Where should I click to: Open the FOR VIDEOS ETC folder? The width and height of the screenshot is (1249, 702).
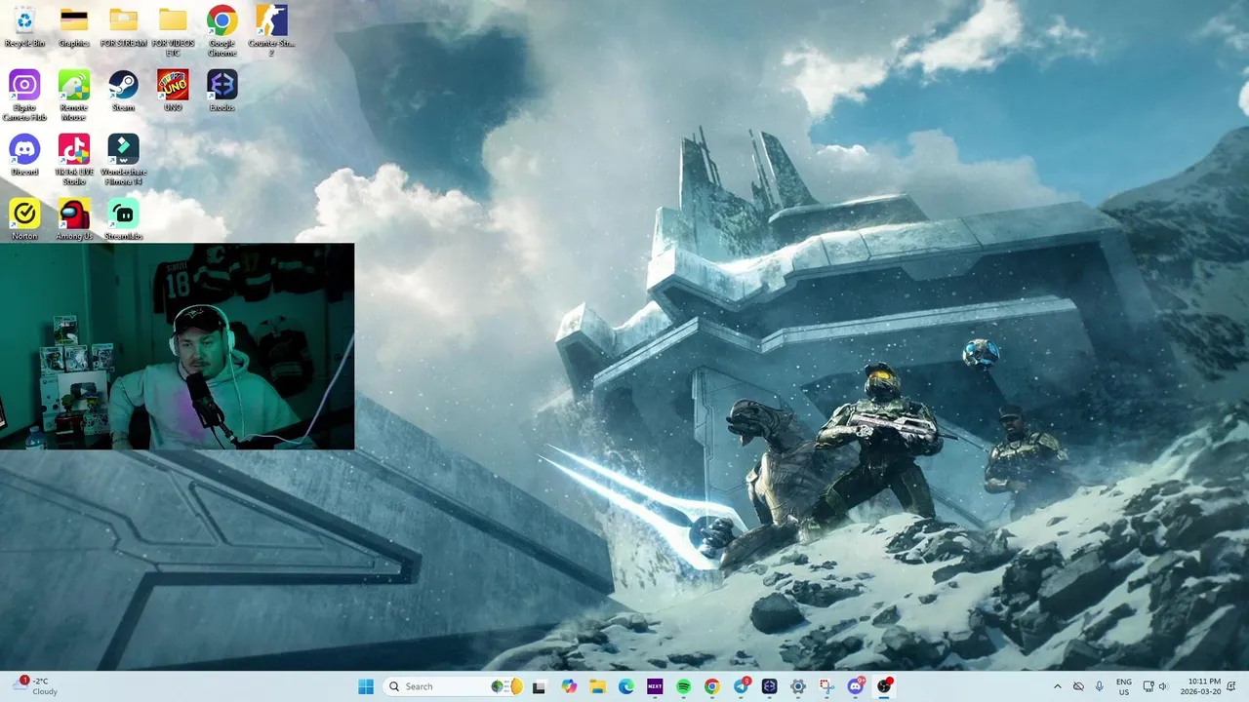(x=173, y=32)
